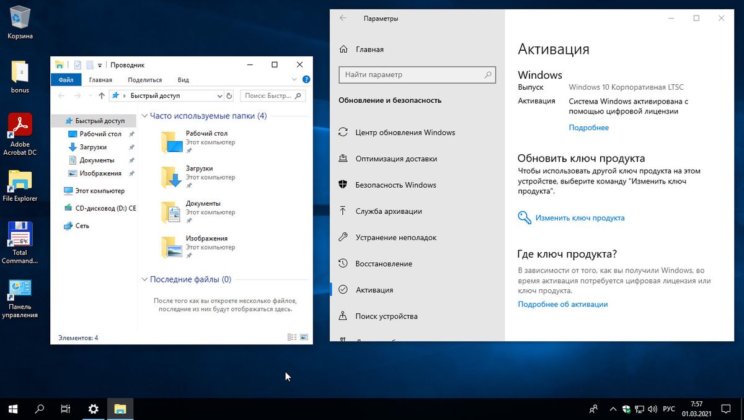This screenshot has height=420, width=744.
Task: Select Этот компьютер in Explorer sidebar
Action: point(94,191)
